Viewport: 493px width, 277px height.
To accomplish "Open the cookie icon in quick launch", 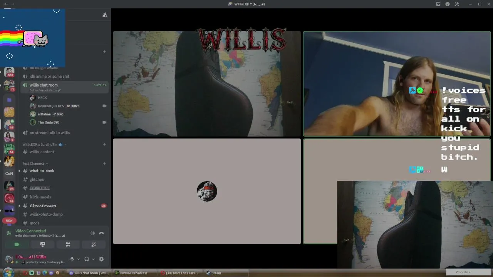I will pyautogui.click(x=57, y=273).
